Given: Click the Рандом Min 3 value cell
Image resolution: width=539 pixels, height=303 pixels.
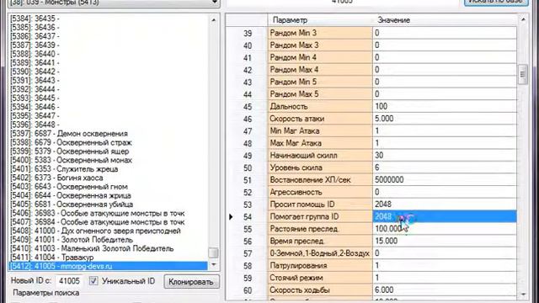Looking at the screenshot, I should click(445, 33).
